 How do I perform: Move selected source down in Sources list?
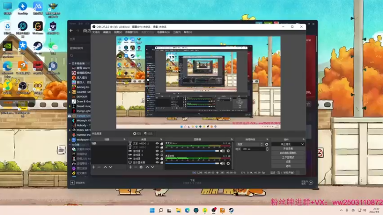click(152, 167)
